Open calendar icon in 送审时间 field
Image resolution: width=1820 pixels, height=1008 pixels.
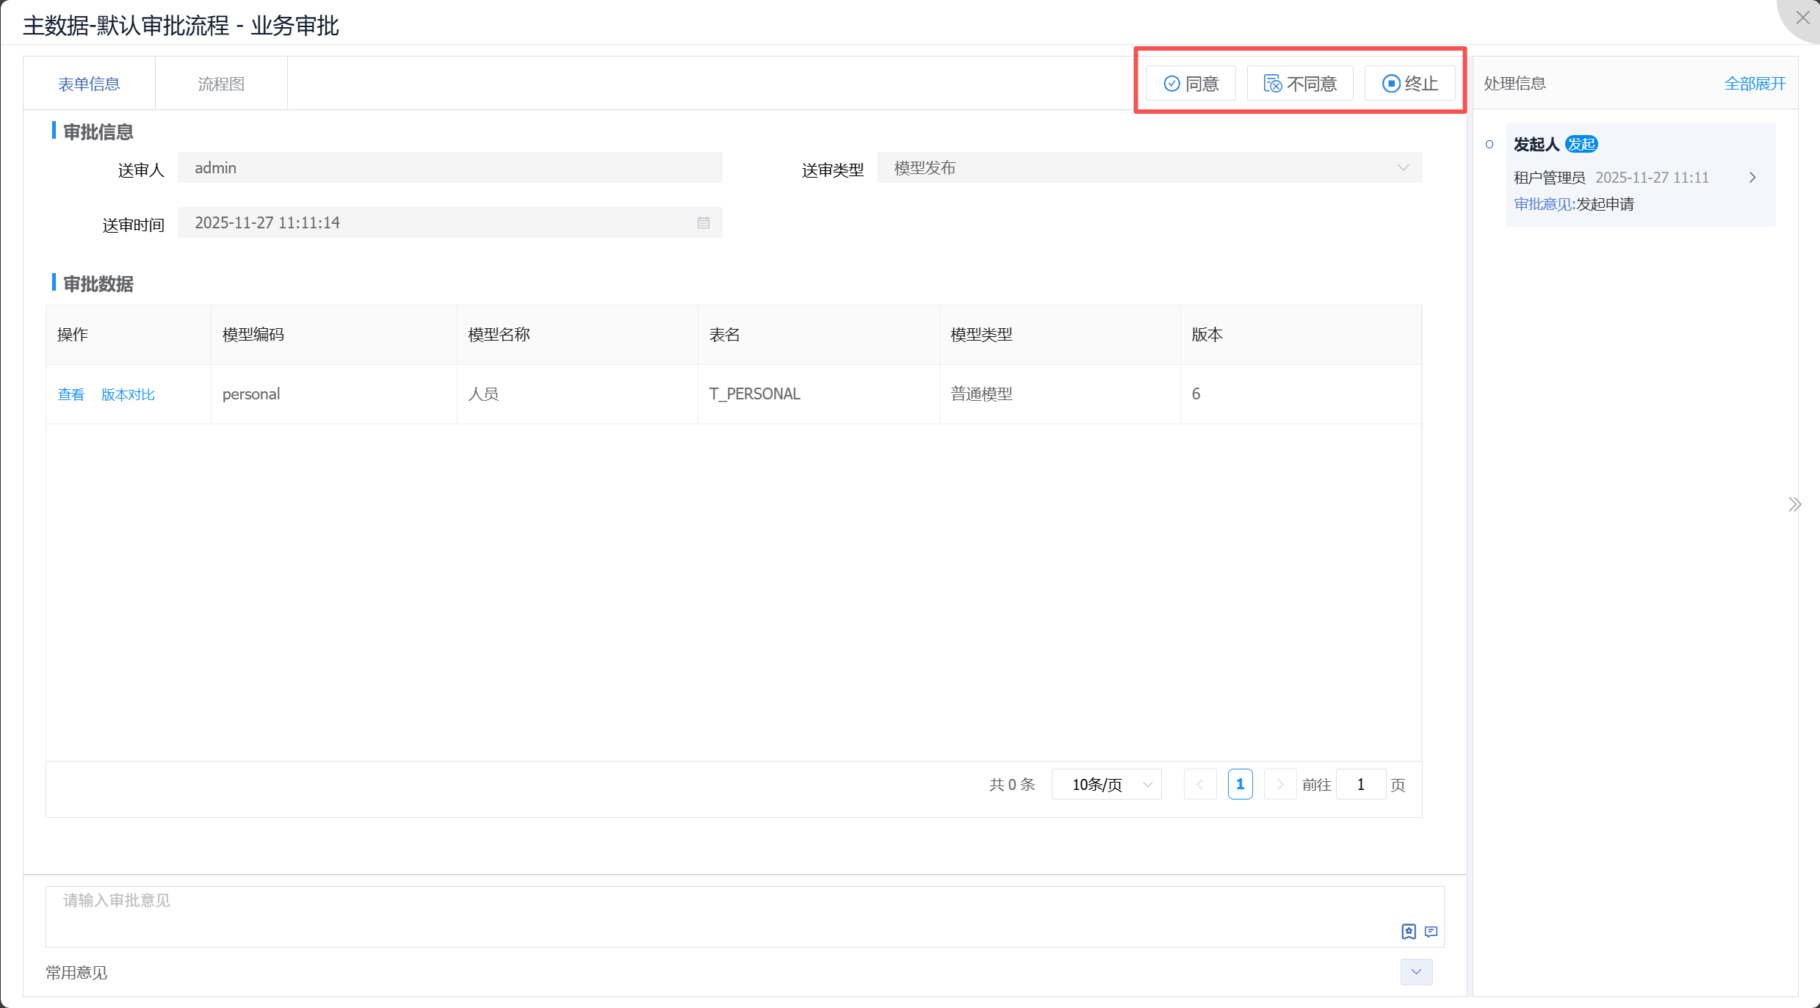click(703, 223)
